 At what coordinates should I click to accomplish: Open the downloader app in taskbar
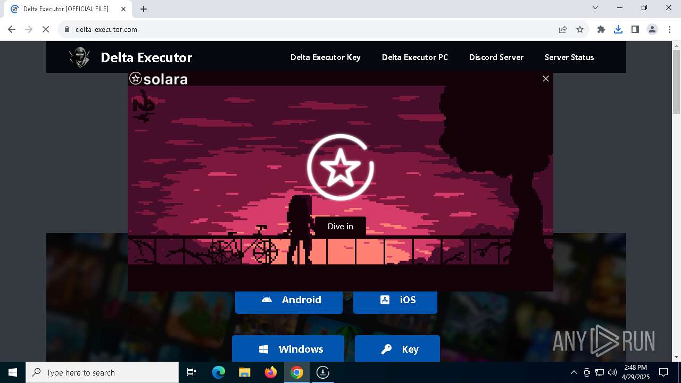point(323,372)
